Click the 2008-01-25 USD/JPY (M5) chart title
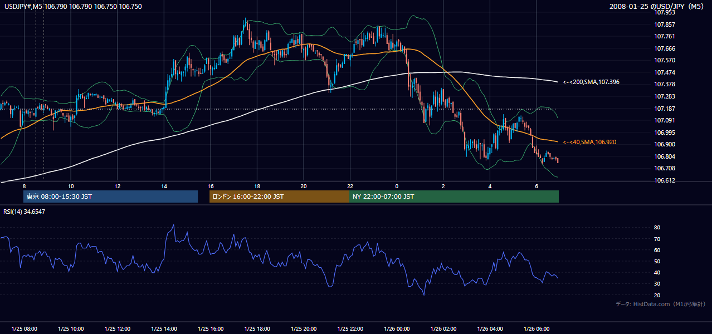Image resolution: width=712 pixels, height=334 pixels. coord(657,6)
